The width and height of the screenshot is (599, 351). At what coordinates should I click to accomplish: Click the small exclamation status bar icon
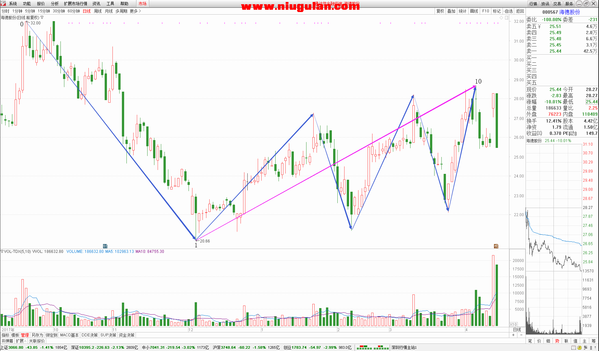[595, 348]
